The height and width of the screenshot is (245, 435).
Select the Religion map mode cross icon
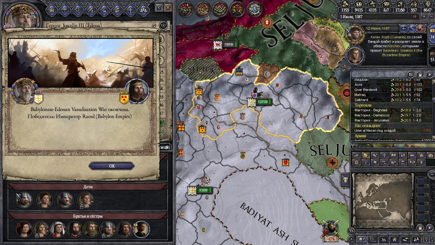384,155
